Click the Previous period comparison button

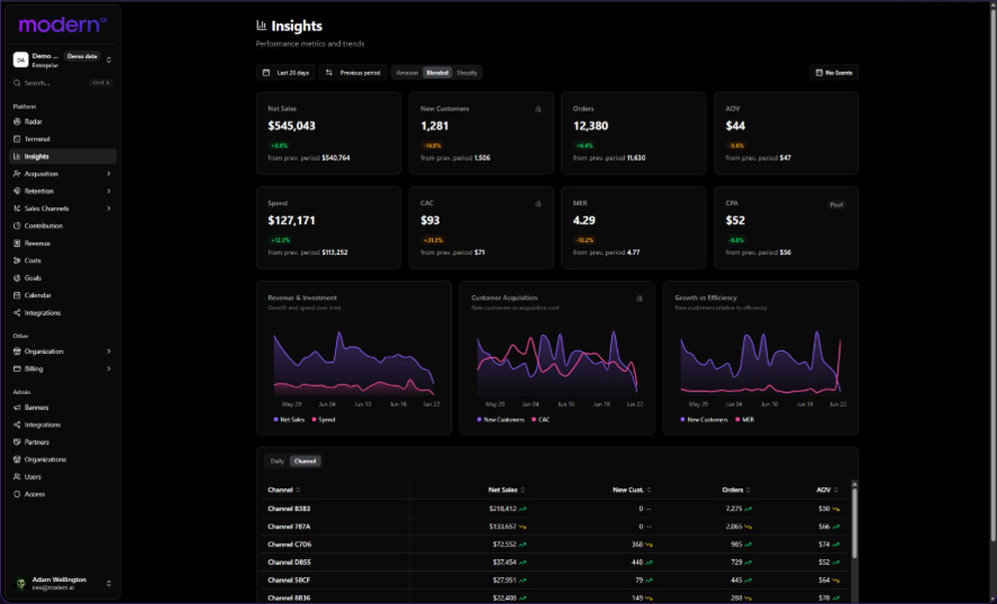click(353, 73)
